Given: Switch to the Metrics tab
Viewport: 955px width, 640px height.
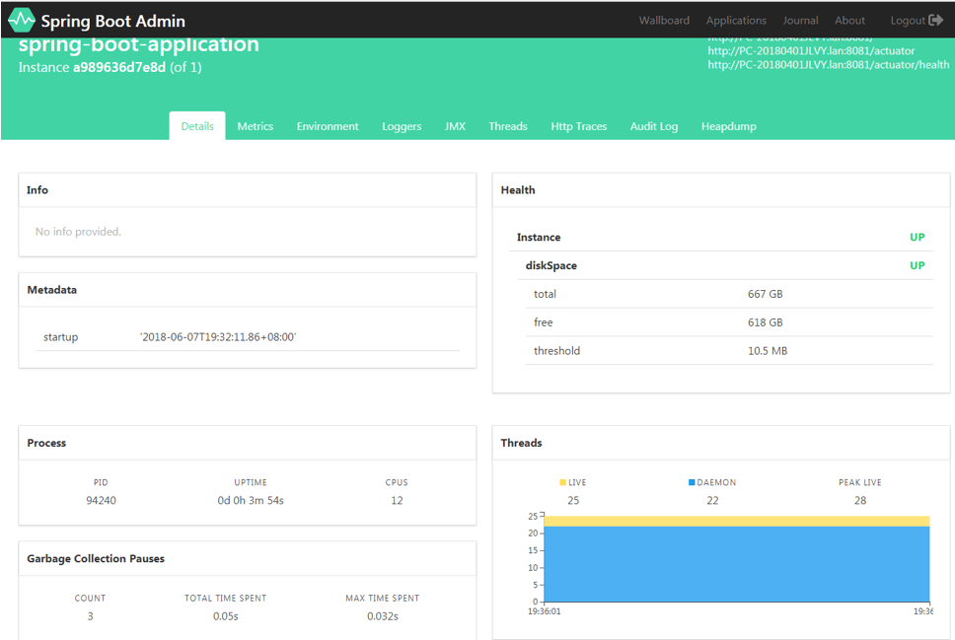Looking at the screenshot, I should [256, 126].
